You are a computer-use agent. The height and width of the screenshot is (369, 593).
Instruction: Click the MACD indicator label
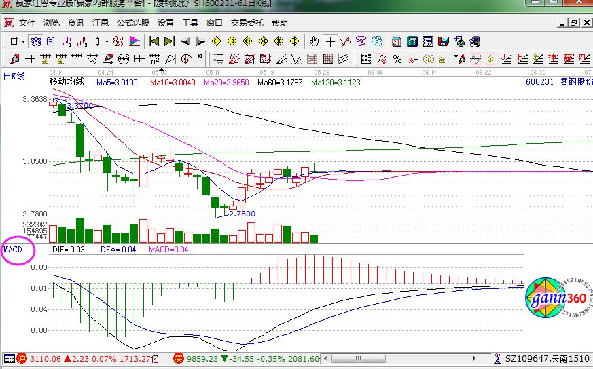pyautogui.click(x=14, y=249)
